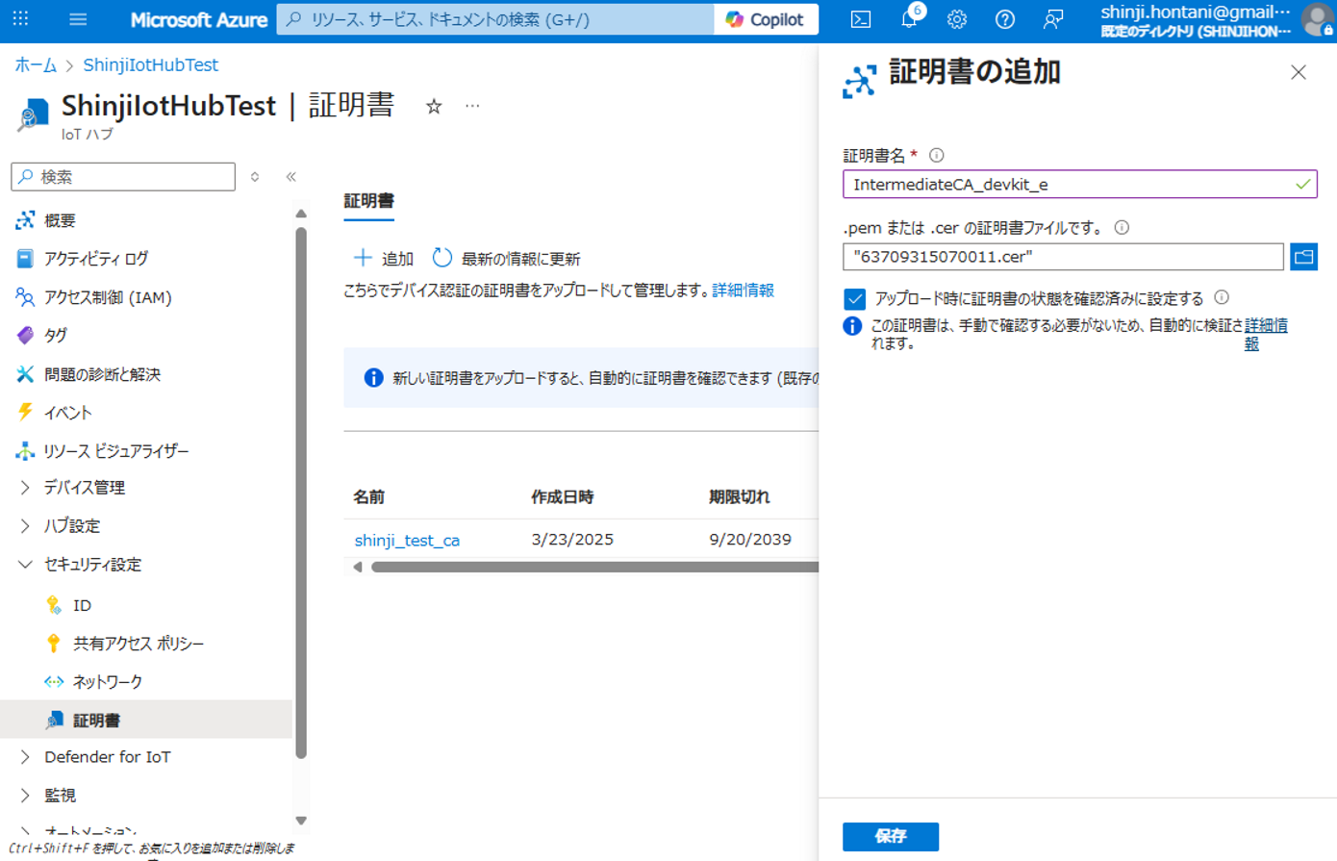Click the 名前 column header

pos(369,497)
